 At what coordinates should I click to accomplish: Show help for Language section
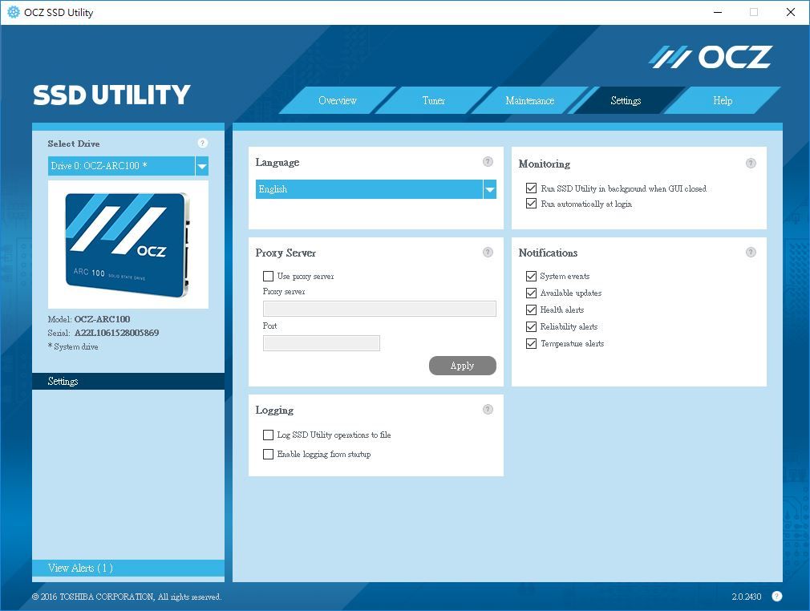(x=488, y=162)
